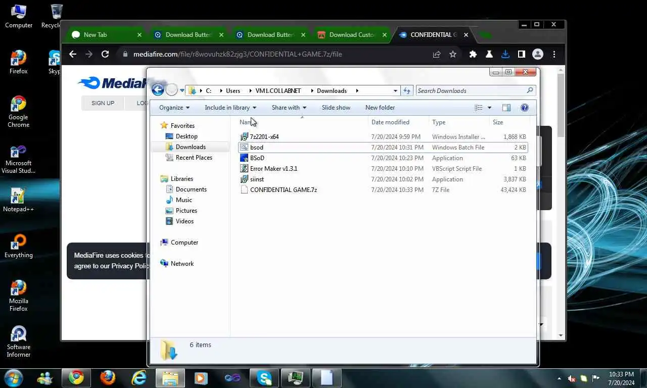Image resolution: width=647 pixels, height=388 pixels.
Task: Switch to Download Custom tab in Chrome
Action: (x=352, y=35)
